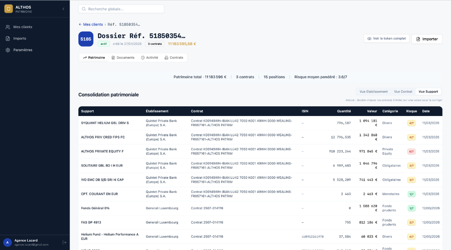Click the 3 contrats badge
The width and height of the screenshot is (451, 250).
[x=155, y=44]
